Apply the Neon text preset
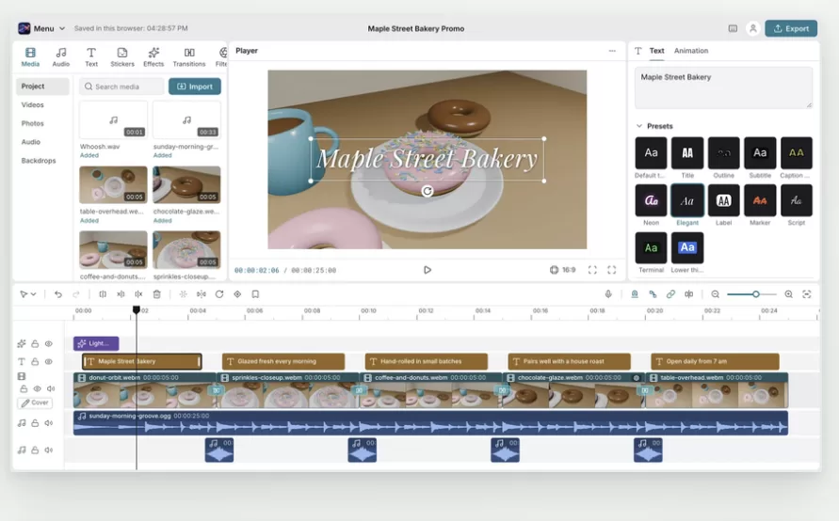 coord(652,200)
